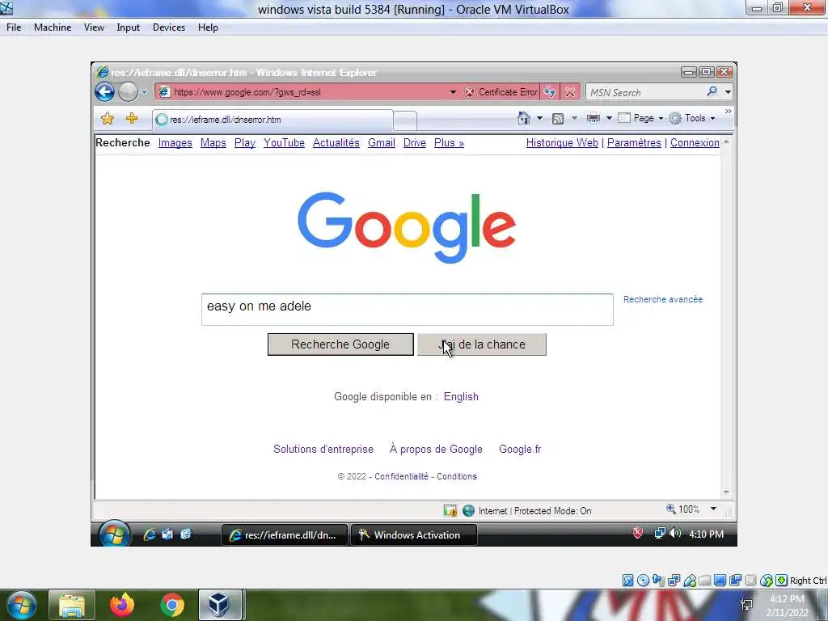Image resolution: width=828 pixels, height=621 pixels.
Task: Open the Images link on Google bar
Action: pos(175,142)
